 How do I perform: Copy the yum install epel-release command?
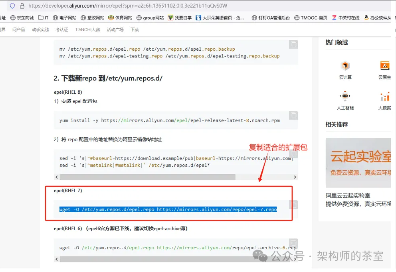(293, 116)
